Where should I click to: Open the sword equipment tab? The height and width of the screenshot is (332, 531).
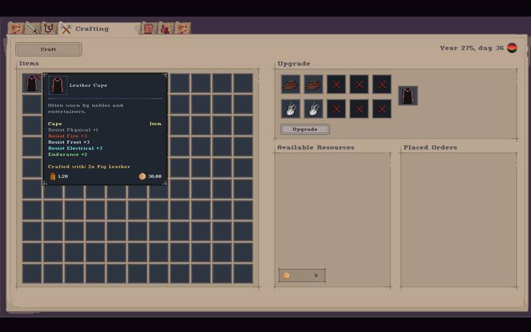tap(31, 29)
